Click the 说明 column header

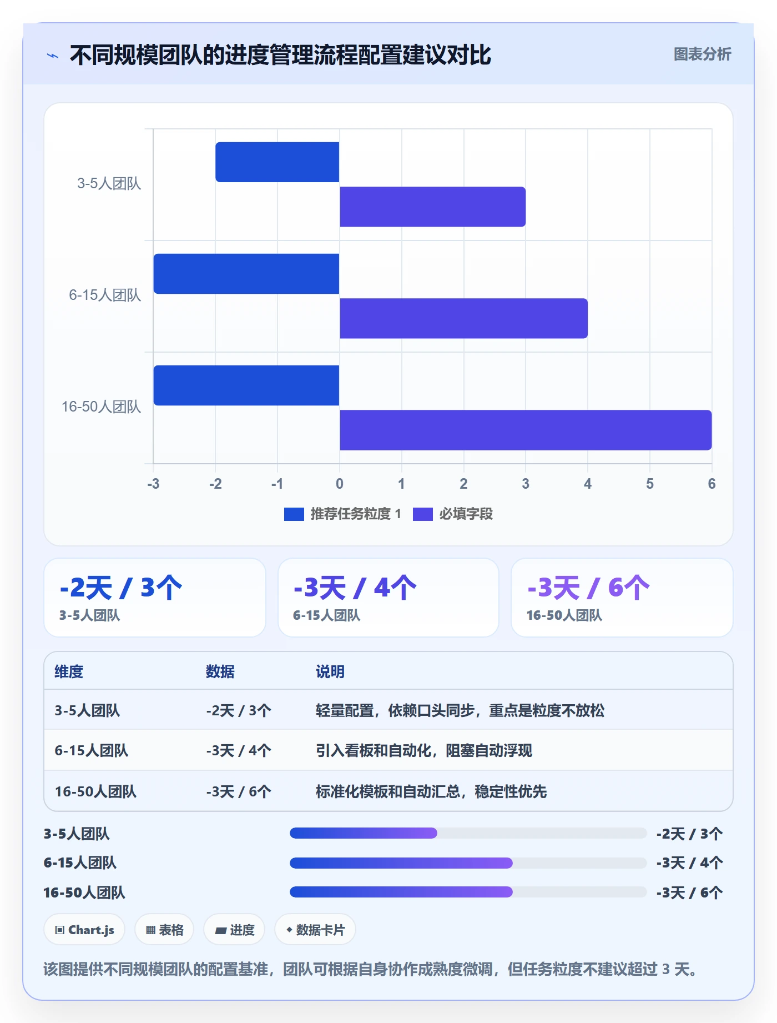(x=330, y=671)
